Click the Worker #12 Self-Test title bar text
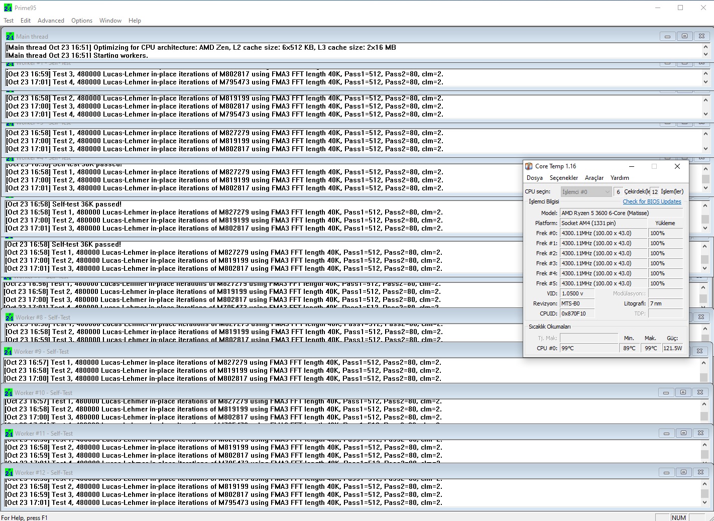This screenshot has height=521, width=714. click(x=44, y=472)
